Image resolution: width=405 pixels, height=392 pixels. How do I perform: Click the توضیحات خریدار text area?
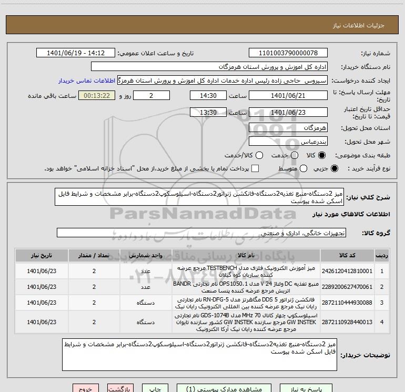[200, 355]
